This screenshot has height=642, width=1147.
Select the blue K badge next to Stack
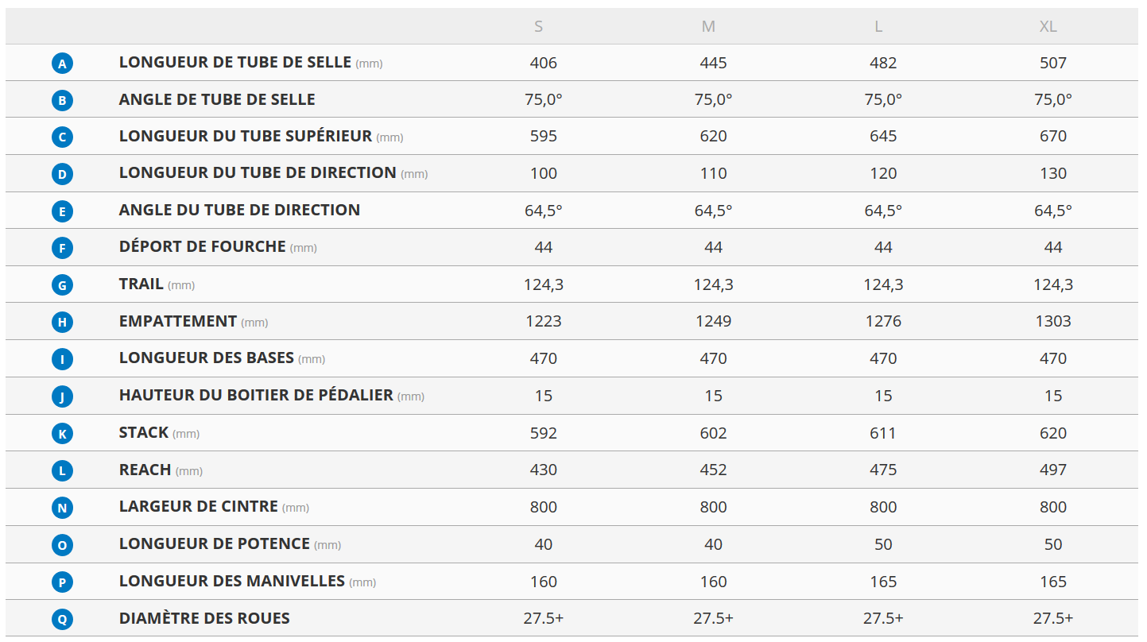(62, 434)
